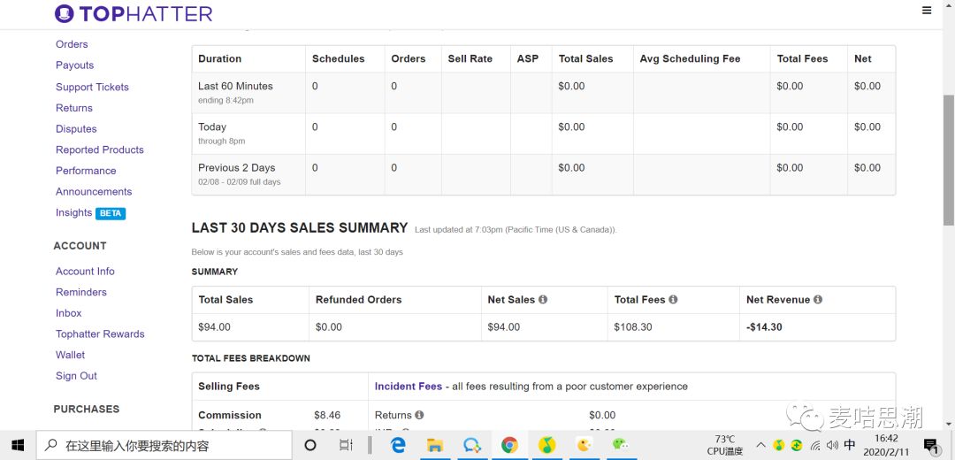Click the Incident Fees link

click(x=408, y=387)
